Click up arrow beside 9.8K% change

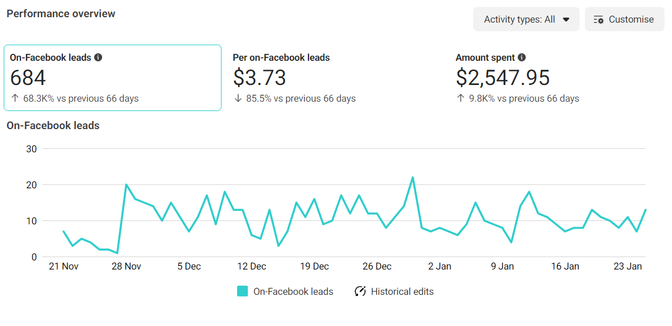(461, 98)
